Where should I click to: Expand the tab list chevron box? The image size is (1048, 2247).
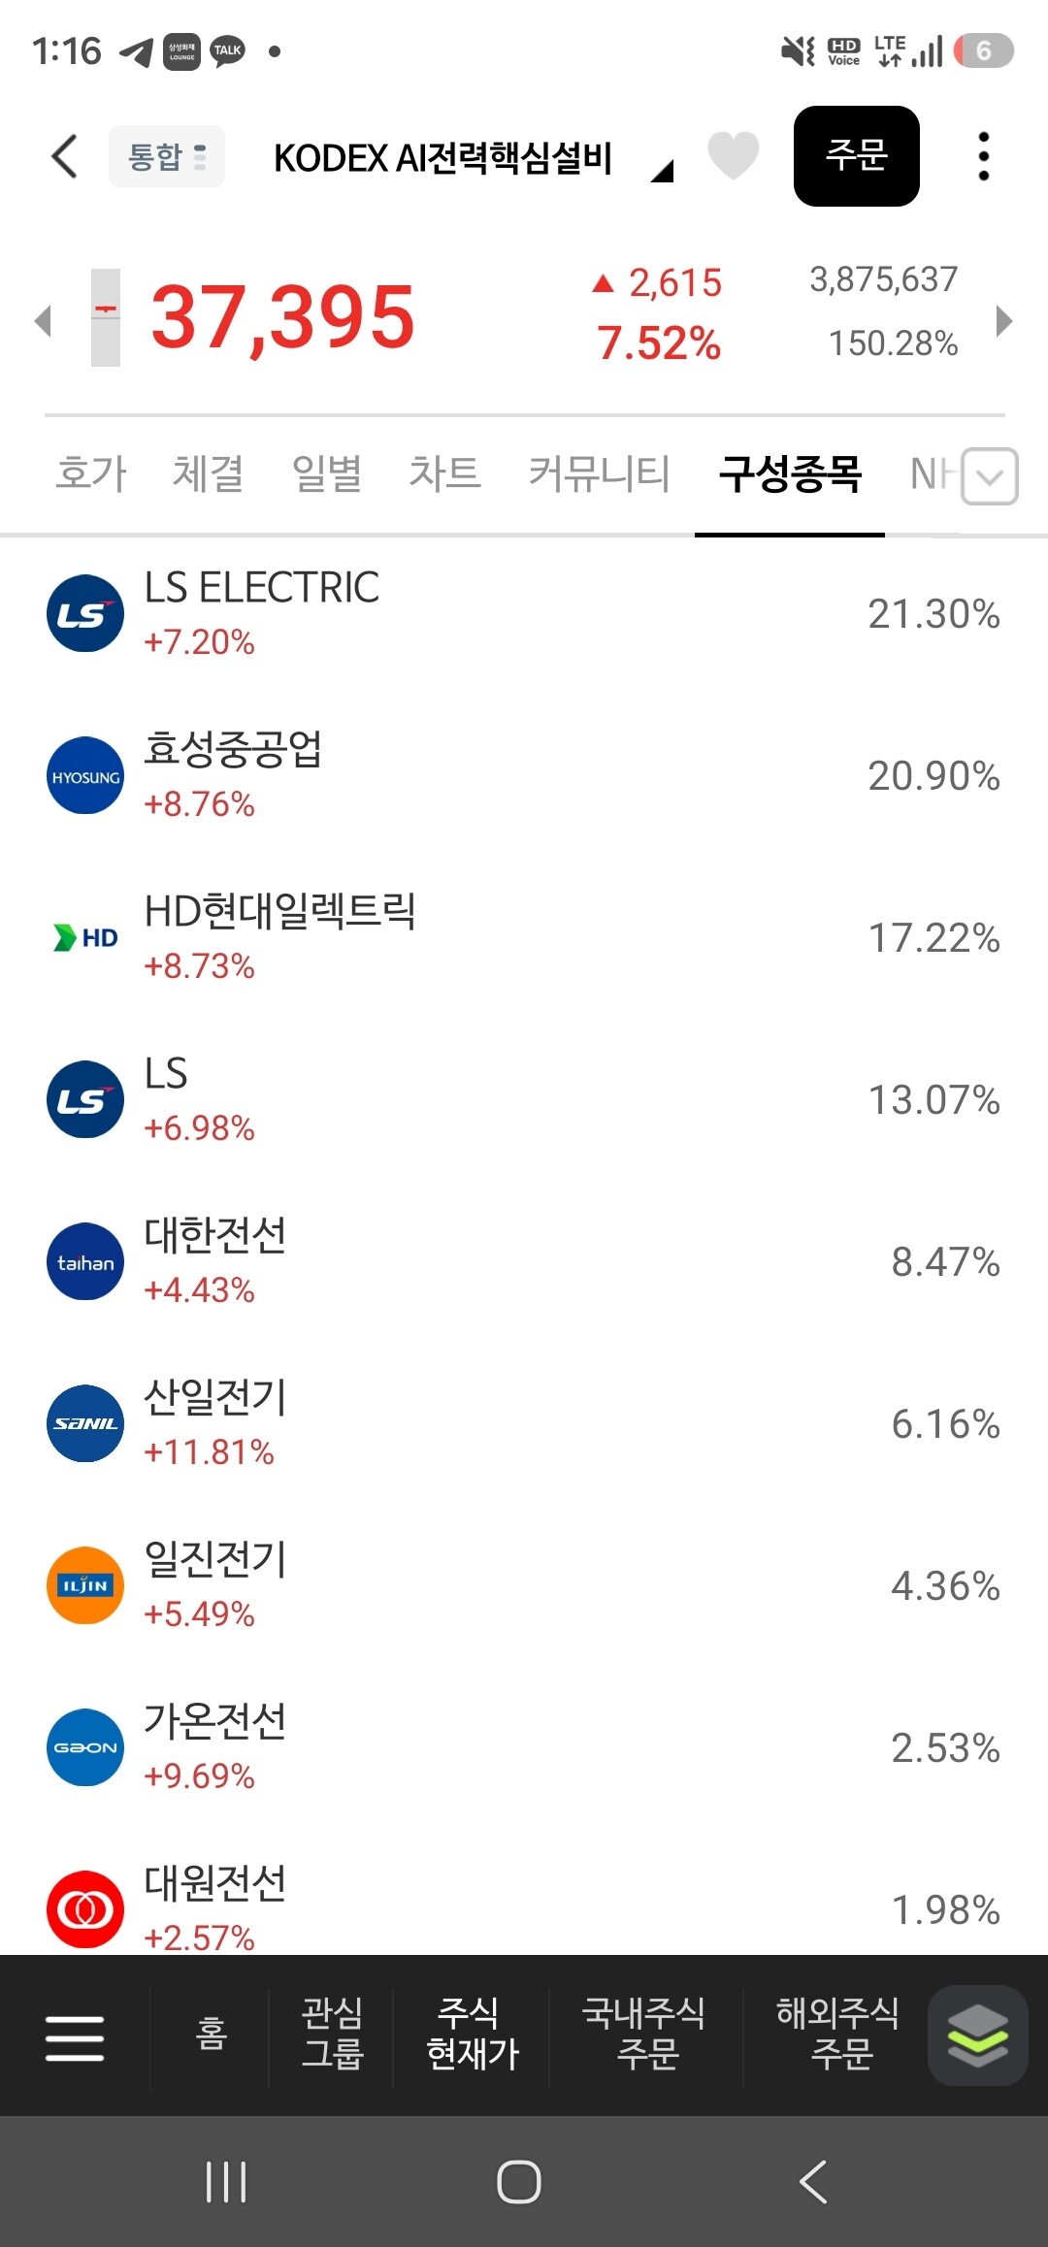pos(990,476)
